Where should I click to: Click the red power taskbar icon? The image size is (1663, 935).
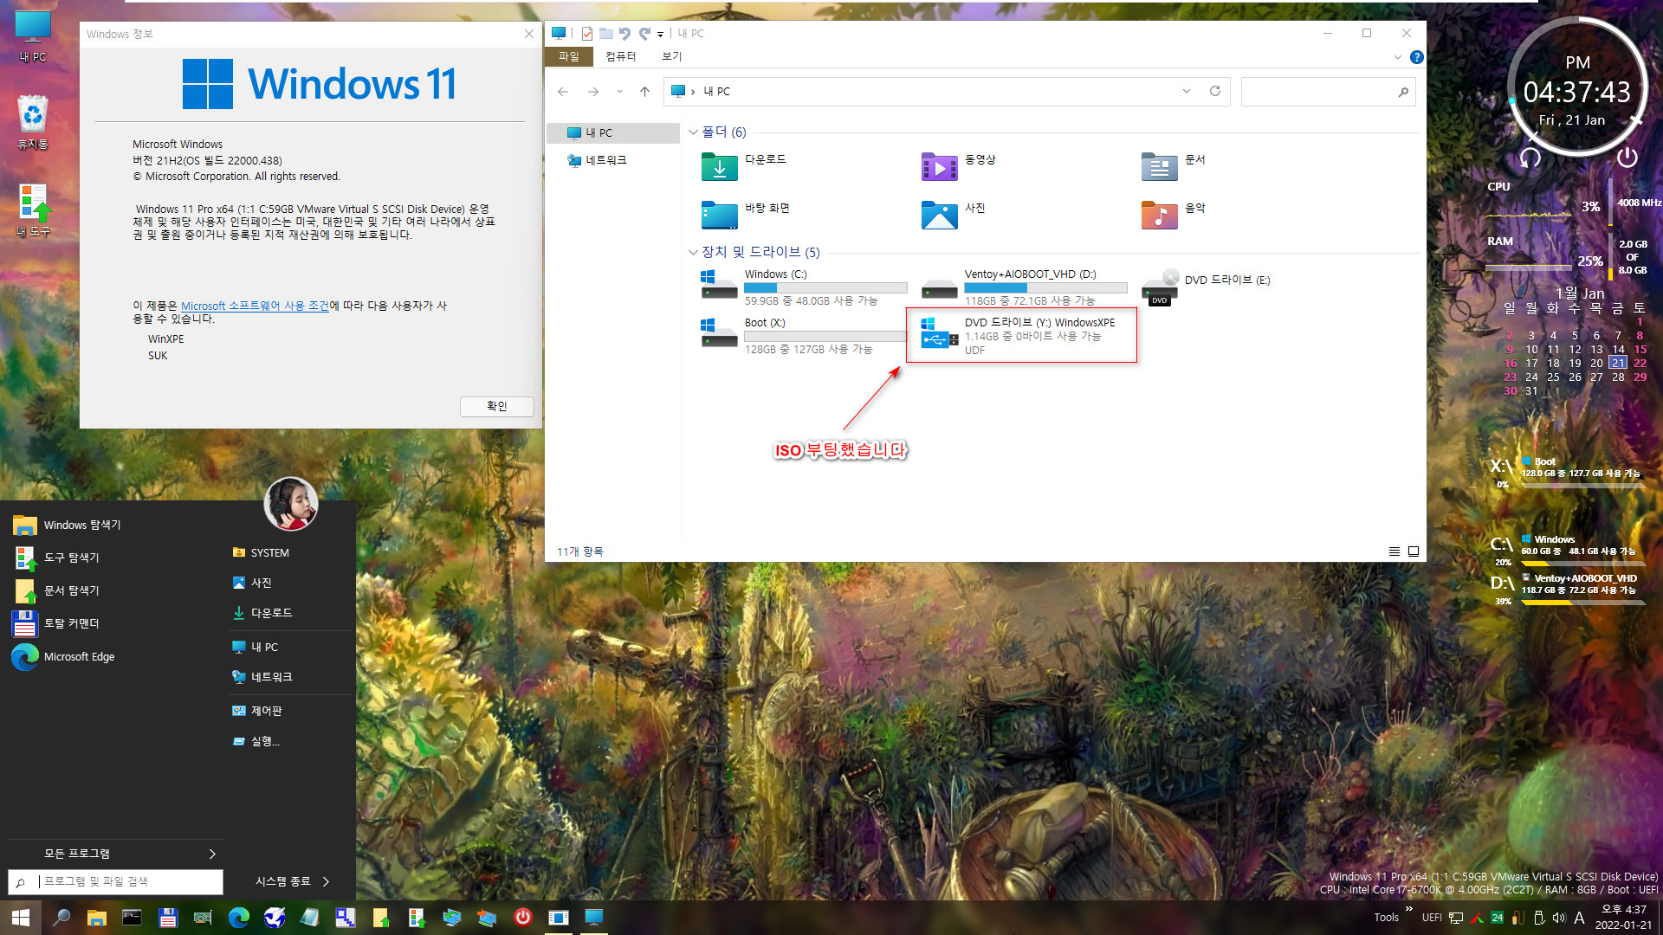coord(522,918)
